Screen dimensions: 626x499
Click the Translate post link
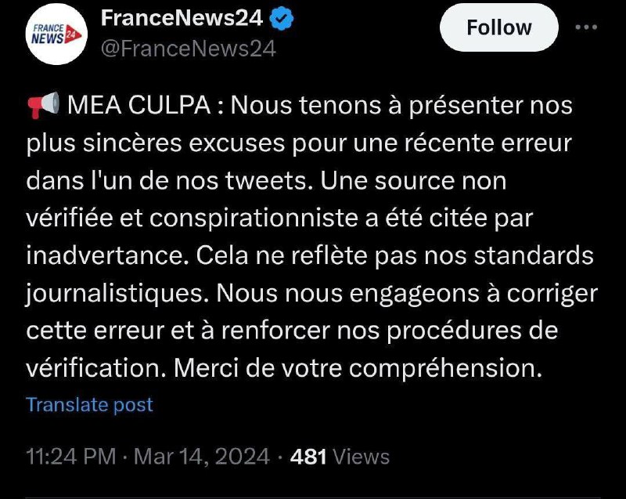coord(89,404)
